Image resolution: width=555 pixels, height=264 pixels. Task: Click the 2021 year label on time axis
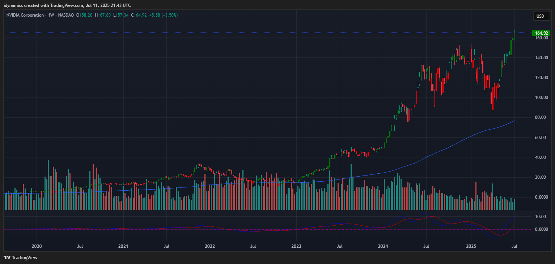pyautogui.click(x=123, y=246)
